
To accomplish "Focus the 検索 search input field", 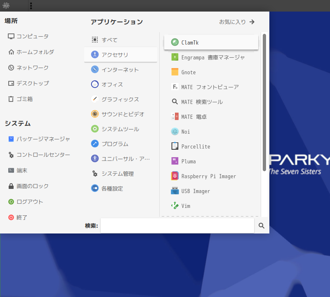I will (x=177, y=226).
